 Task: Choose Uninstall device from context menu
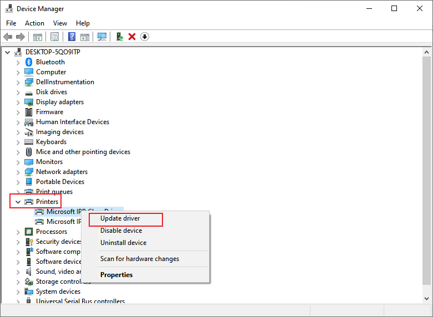point(145,243)
